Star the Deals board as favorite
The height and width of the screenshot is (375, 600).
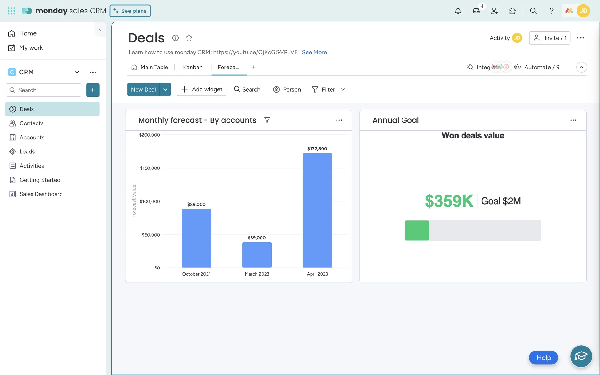(x=189, y=38)
